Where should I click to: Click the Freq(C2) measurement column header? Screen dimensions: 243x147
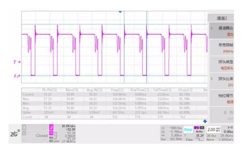[117, 90]
